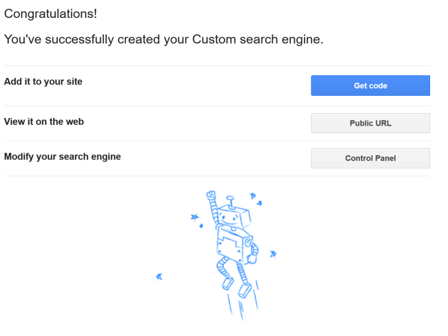Select the 'successfully created your Custom search engine' text
448x336 pixels.
(x=184, y=39)
